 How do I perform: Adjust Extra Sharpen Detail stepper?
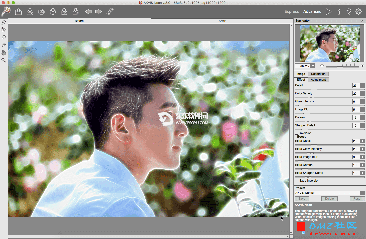[x=362, y=173]
